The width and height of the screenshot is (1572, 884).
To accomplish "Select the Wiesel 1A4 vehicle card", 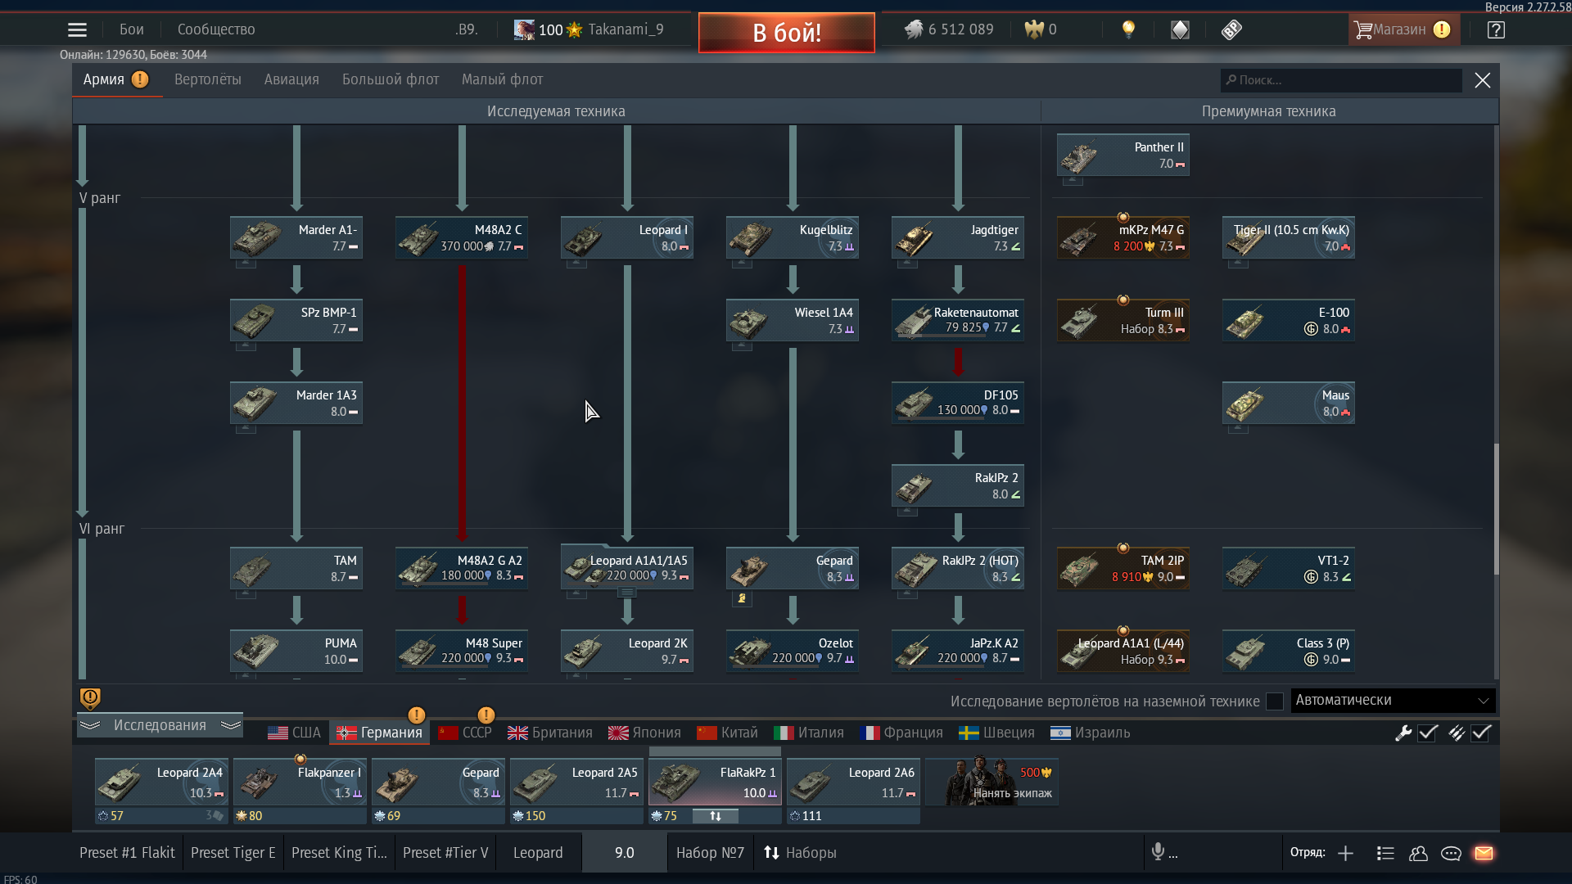I will [x=792, y=320].
